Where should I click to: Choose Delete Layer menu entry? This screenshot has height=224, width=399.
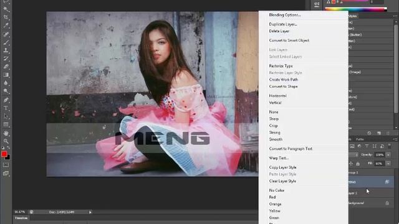[279, 31]
